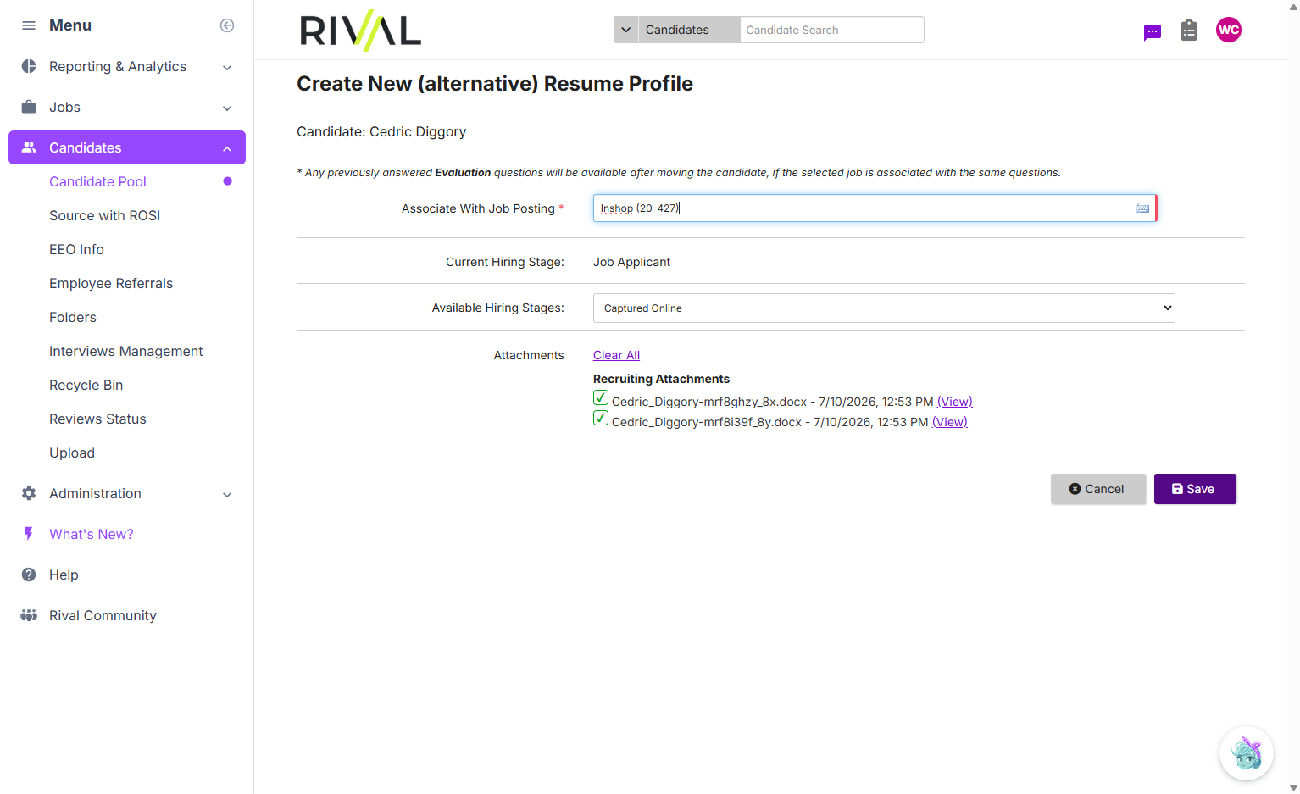Click the Associate With Job Posting field
The width and height of the screenshot is (1300, 794).
[x=875, y=208]
